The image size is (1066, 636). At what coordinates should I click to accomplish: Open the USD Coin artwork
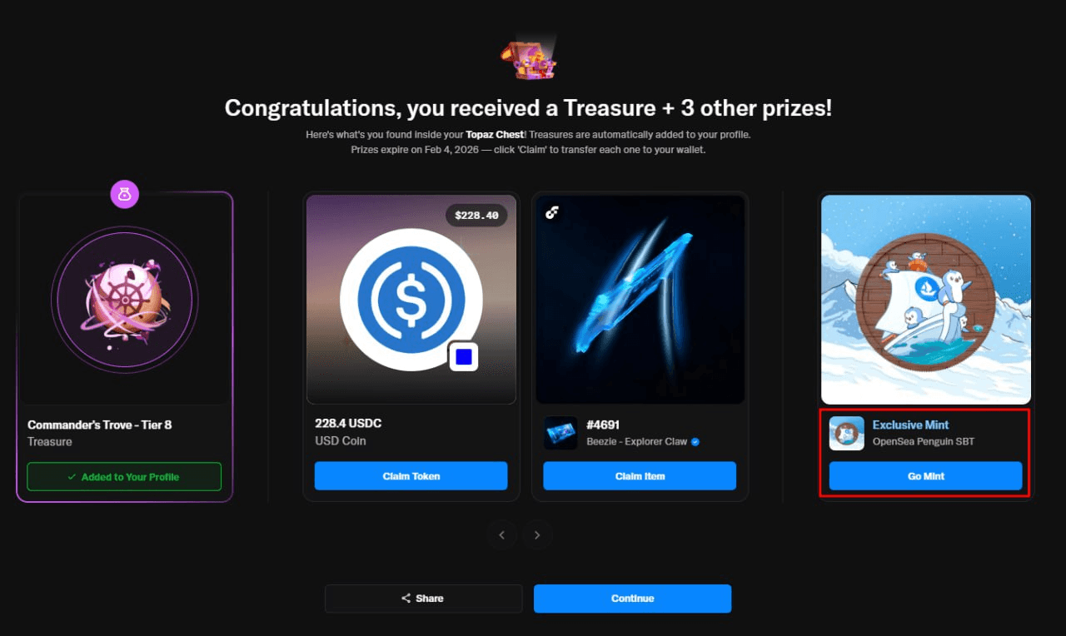[x=411, y=300]
